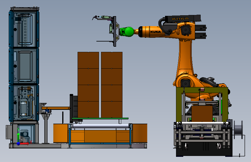Select the gray wire spool beside the cart
The height and width of the screenshot is (162, 251).
[x=238, y=130]
